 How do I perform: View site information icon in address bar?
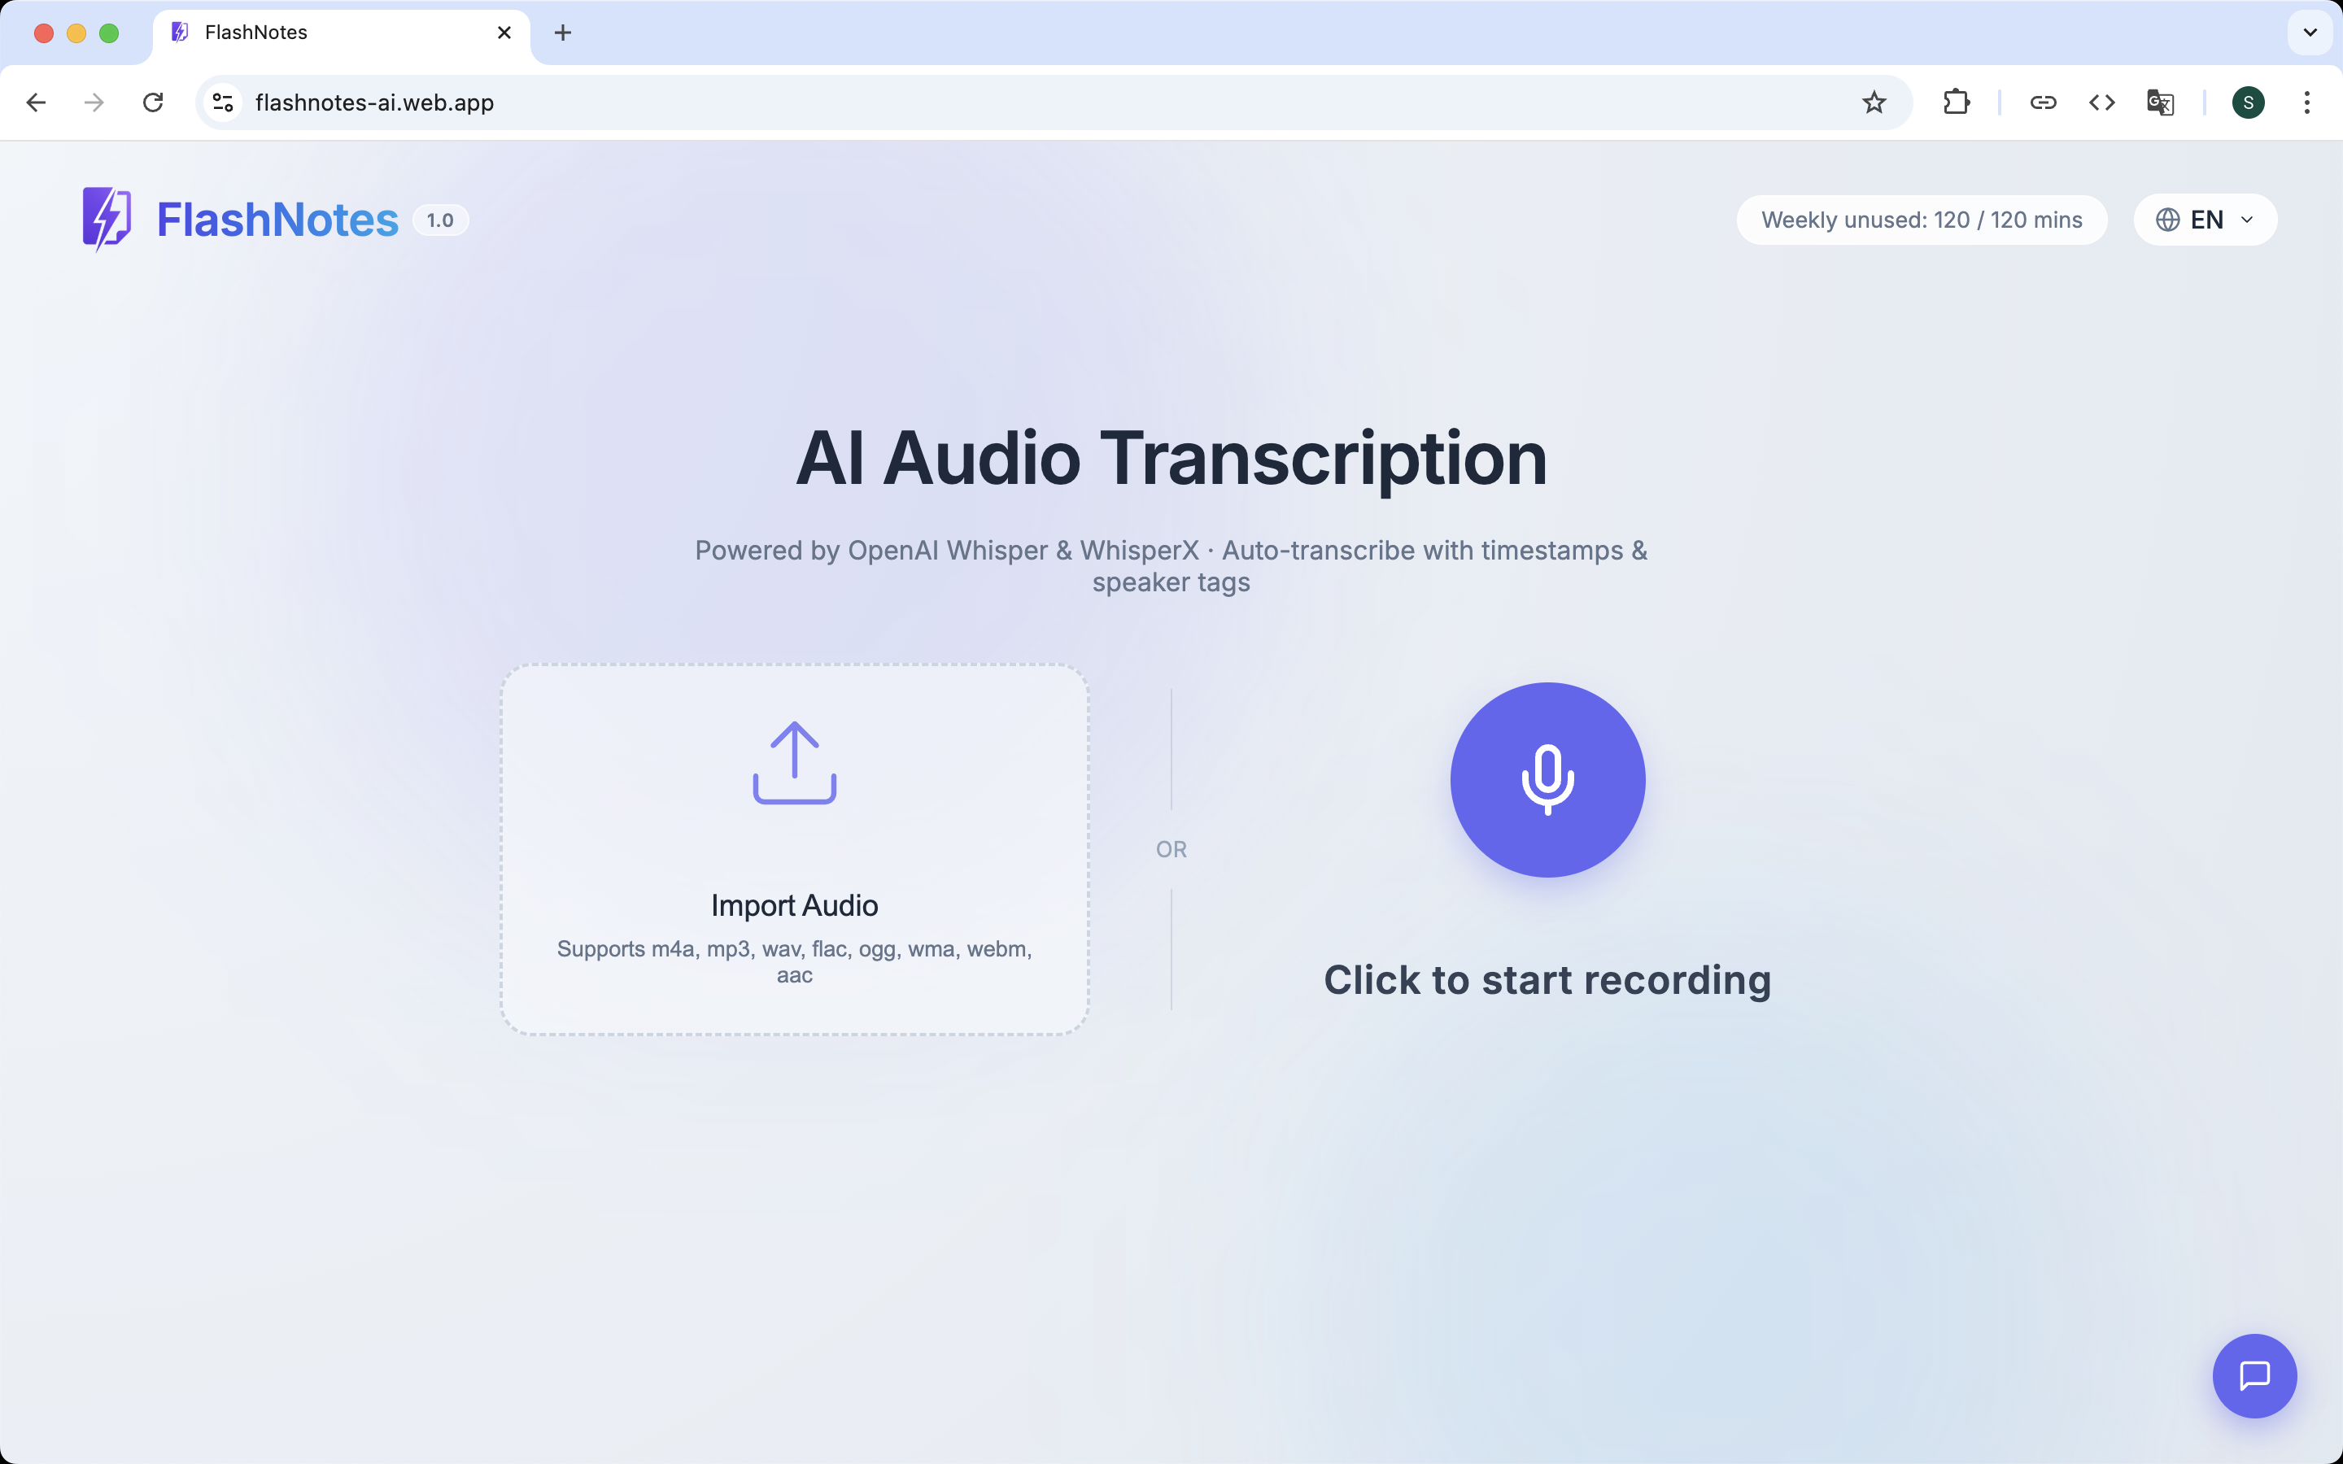tap(223, 102)
